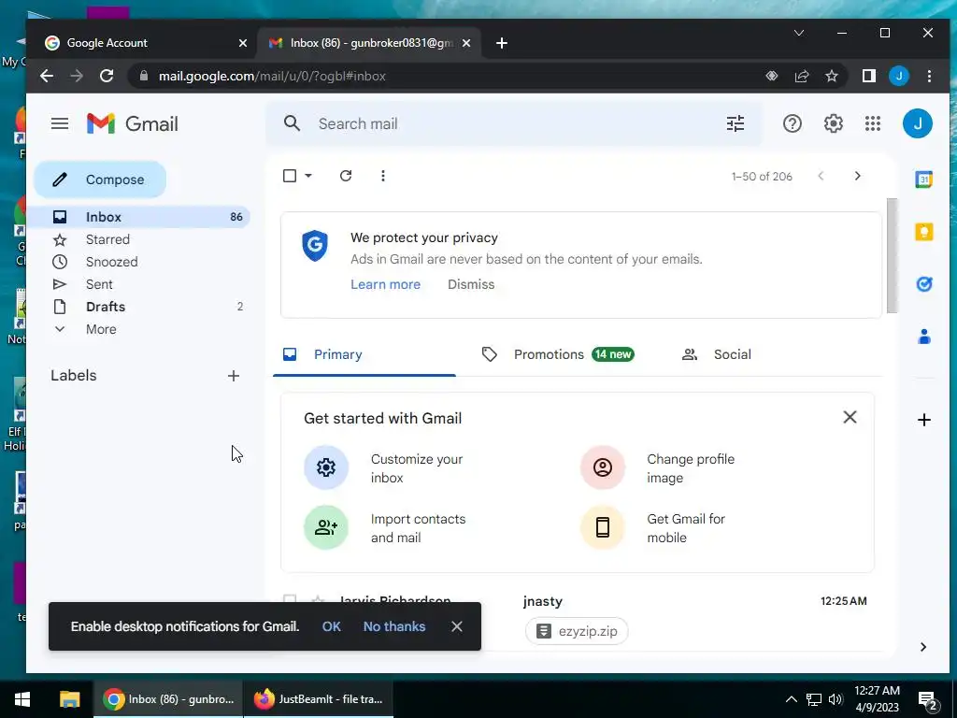The height and width of the screenshot is (718, 957).
Task: Click the Chrome address bar URL
Action: [x=272, y=77]
